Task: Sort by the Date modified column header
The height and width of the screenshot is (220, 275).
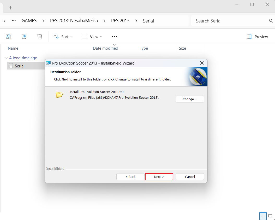Action: (105, 48)
